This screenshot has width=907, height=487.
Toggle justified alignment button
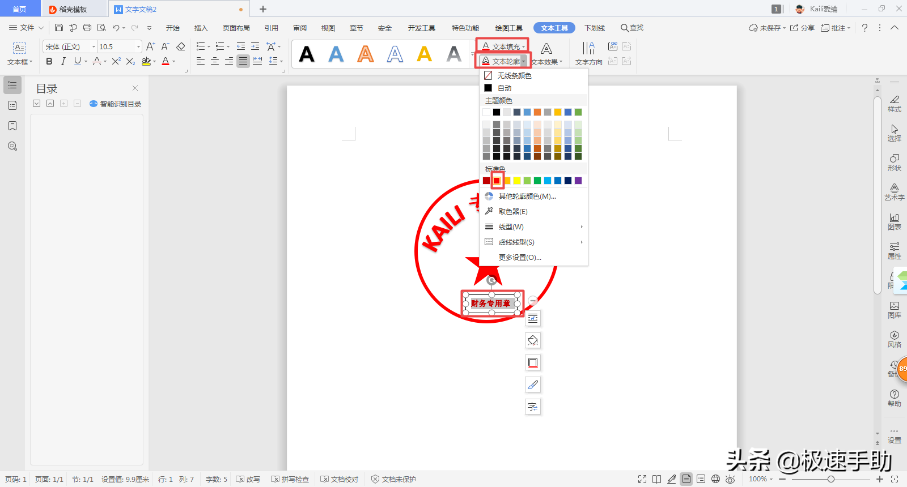click(243, 61)
